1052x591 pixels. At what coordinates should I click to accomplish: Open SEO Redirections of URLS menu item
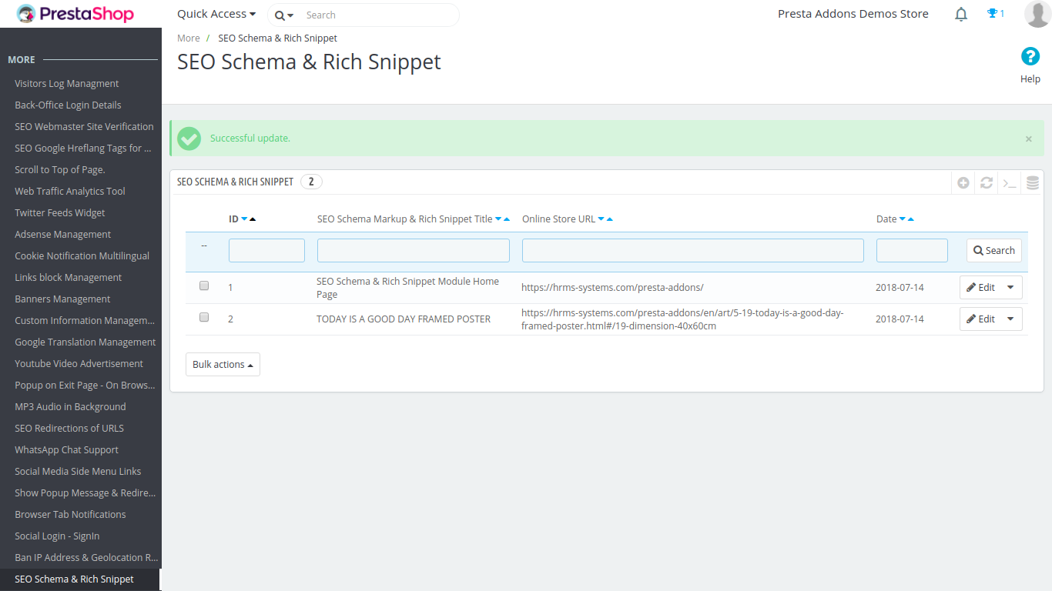69,429
